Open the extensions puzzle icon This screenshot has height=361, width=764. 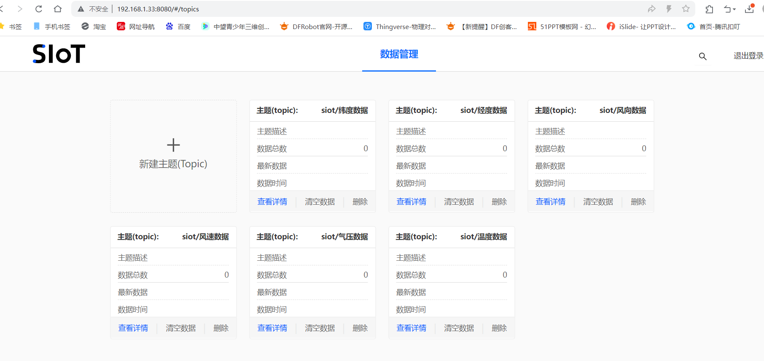click(x=710, y=9)
